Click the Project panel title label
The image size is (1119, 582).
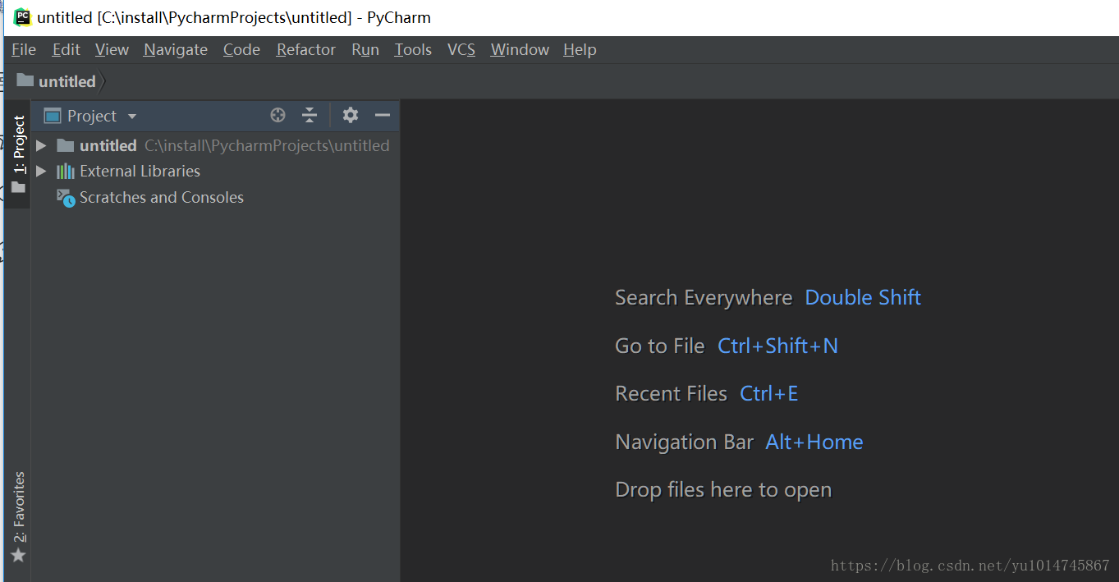[x=92, y=116]
